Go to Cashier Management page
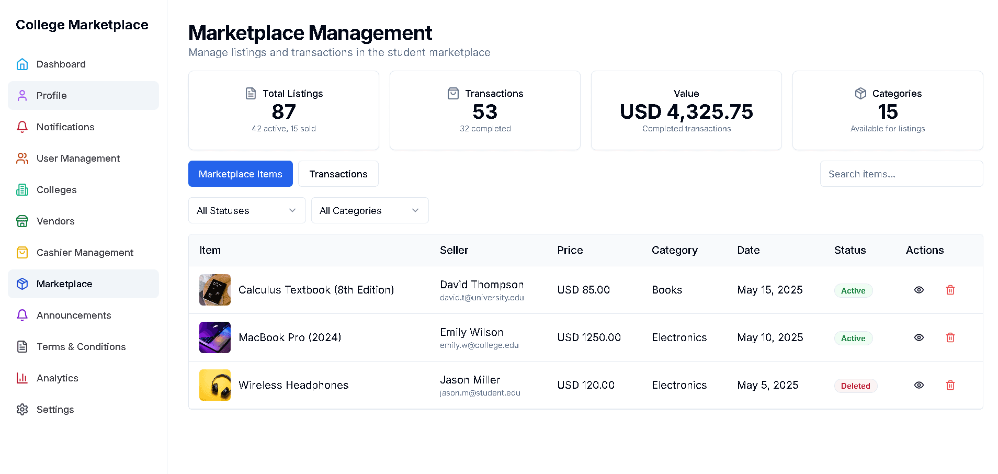Image resolution: width=998 pixels, height=474 pixels. pos(85,253)
